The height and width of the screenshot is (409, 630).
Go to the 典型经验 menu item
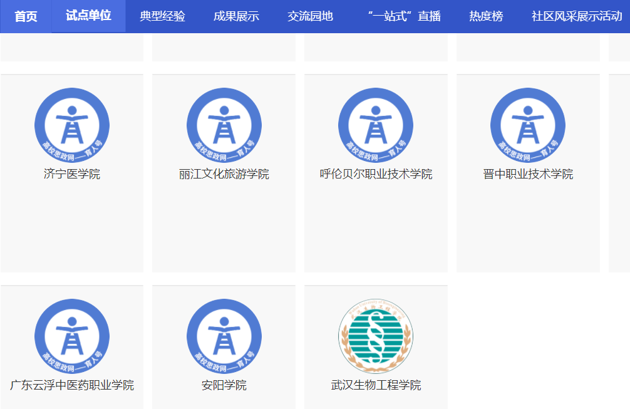click(x=162, y=16)
